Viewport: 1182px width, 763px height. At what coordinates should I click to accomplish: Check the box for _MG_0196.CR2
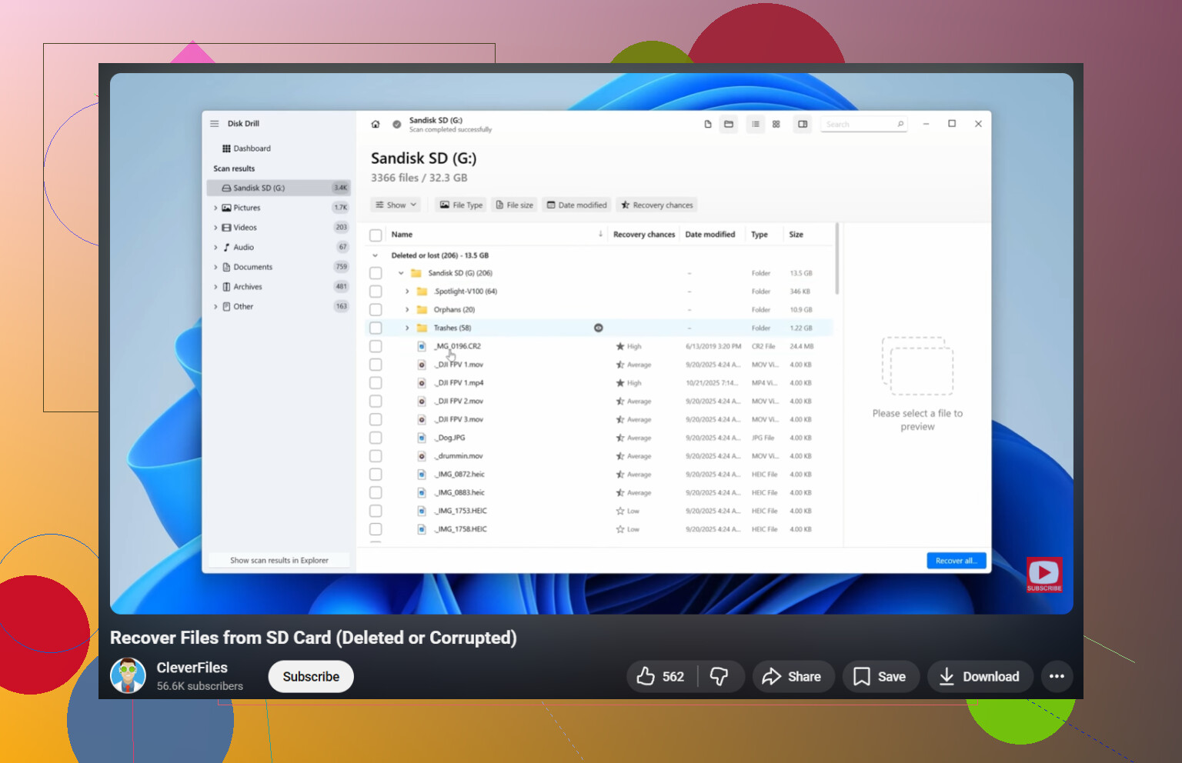376,346
